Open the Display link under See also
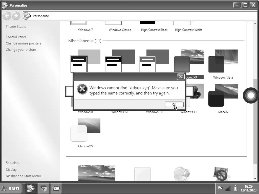259x194 pixels. [11, 169]
